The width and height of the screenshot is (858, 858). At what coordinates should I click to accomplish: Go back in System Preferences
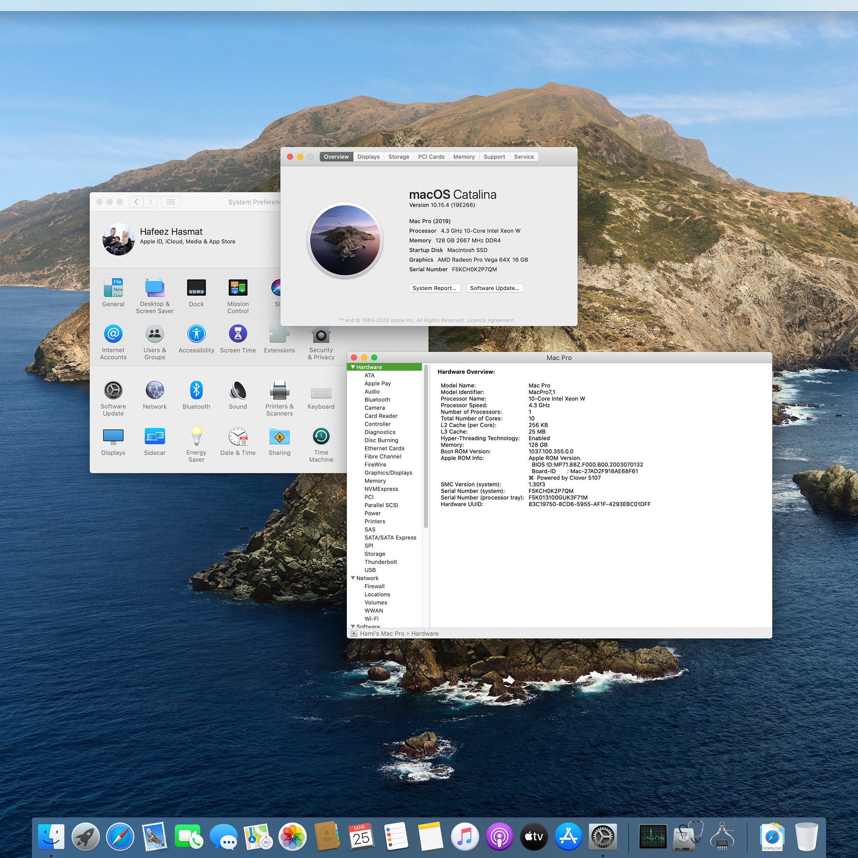coord(136,202)
